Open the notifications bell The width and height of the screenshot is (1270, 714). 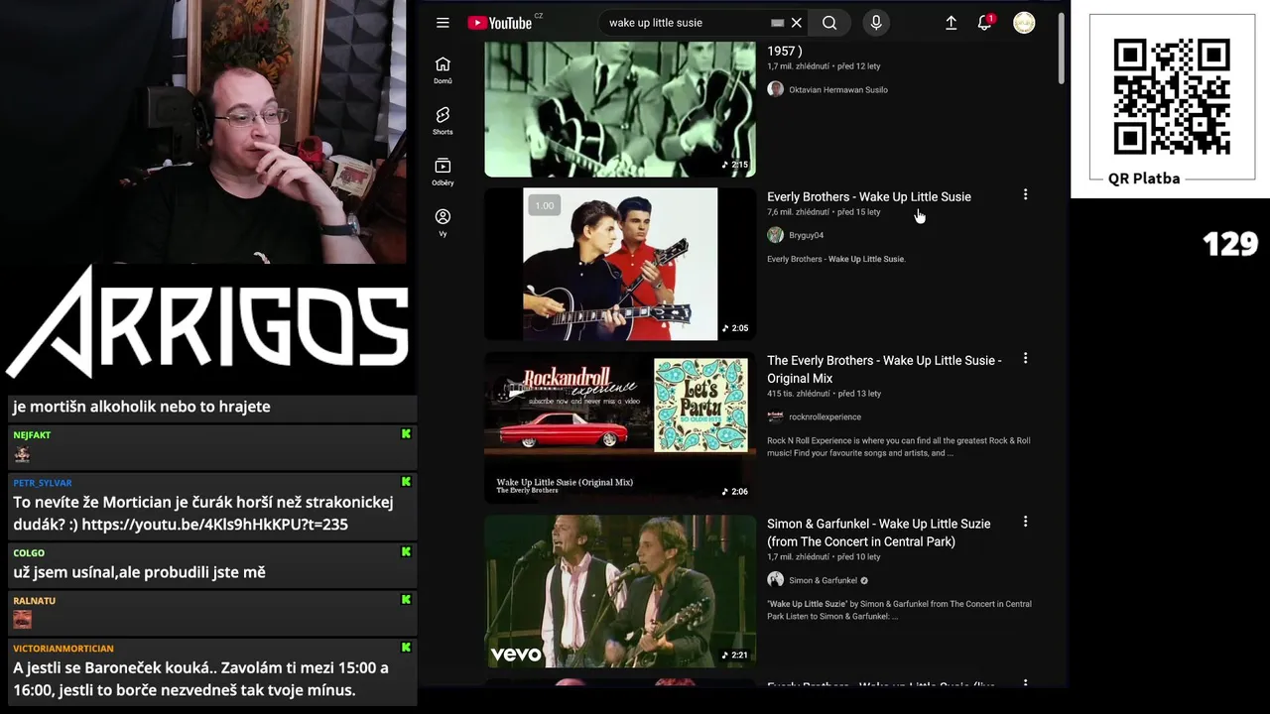tap(984, 23)
